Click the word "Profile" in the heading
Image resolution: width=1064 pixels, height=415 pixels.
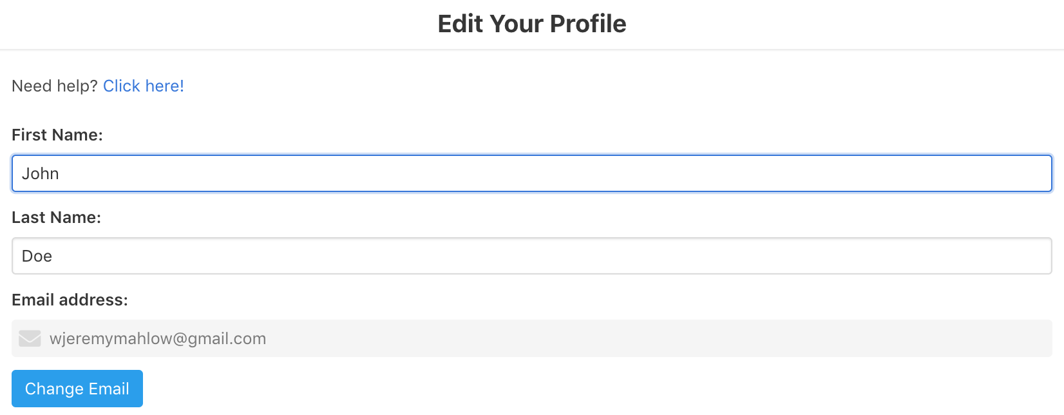(x=588, y=24)
